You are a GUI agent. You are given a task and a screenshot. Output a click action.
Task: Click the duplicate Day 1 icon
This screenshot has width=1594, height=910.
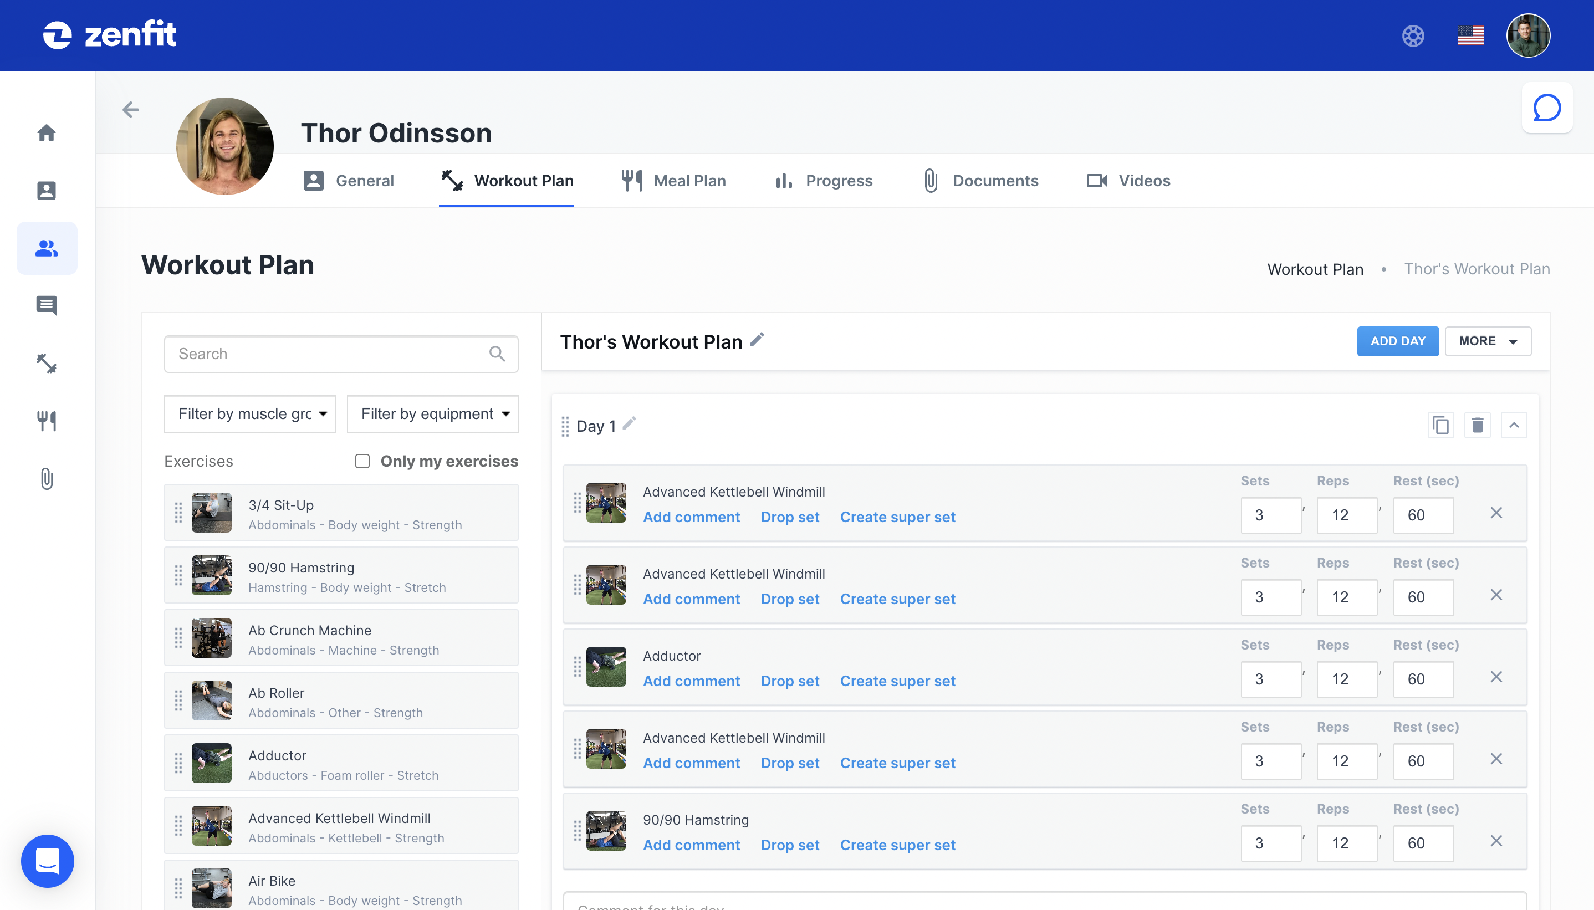(x=1440, y=426)
